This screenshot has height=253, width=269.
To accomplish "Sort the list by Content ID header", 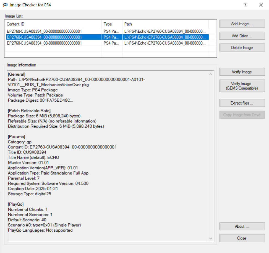I will click(54, 24).
